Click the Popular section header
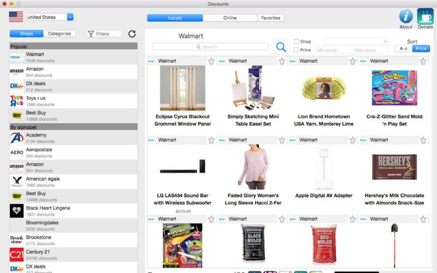Image resolution: width=437 pixels, height=273 pixels. (x=73, y=46)
